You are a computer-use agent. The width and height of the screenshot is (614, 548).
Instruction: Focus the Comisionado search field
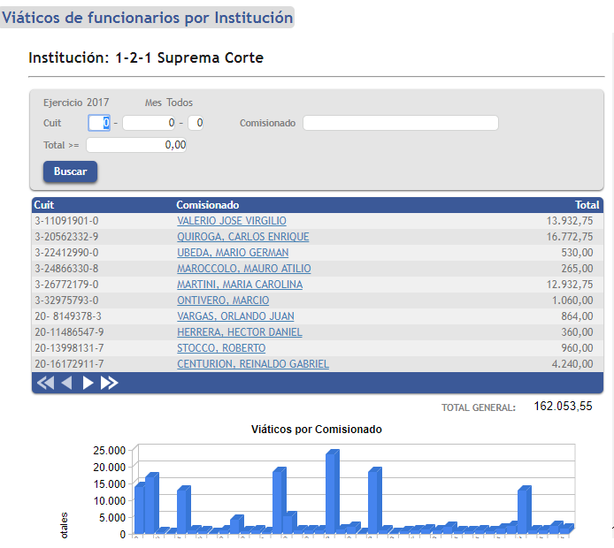400,123
